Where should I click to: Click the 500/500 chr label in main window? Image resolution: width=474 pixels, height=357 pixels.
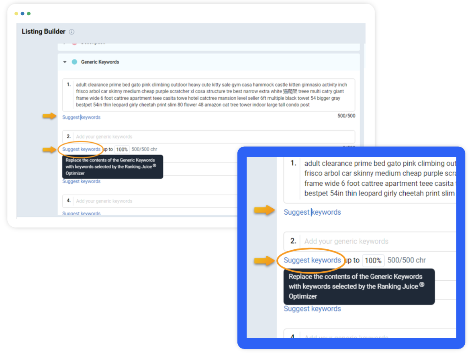point(144,150)
